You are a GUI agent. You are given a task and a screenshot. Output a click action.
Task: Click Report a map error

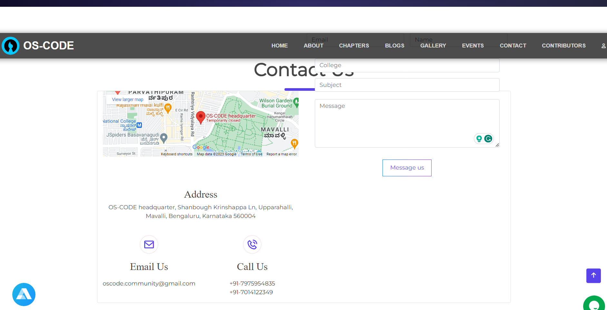(x=281, y=154)
